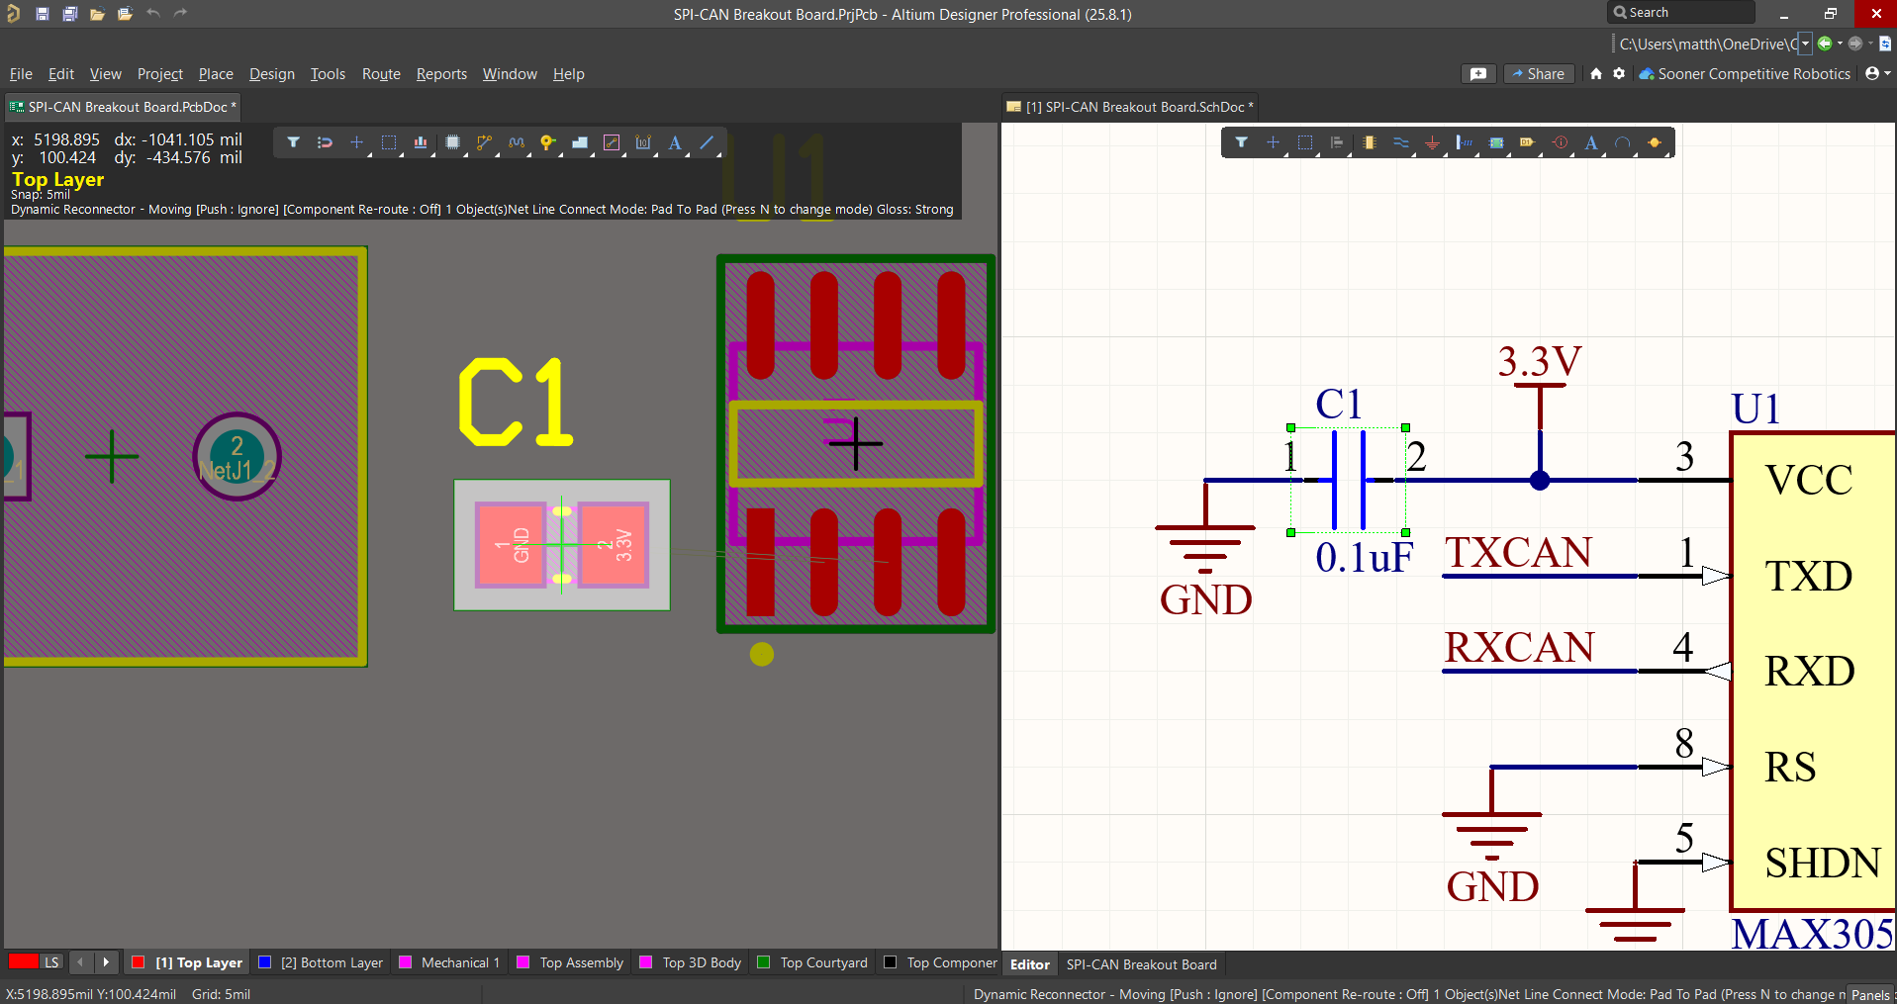1897x1004 pixels.
Task: Choose the PCB place component chip icon
Action: tap(452, 142)
